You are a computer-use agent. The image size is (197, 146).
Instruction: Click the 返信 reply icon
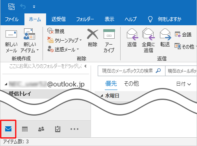[132, 34]
